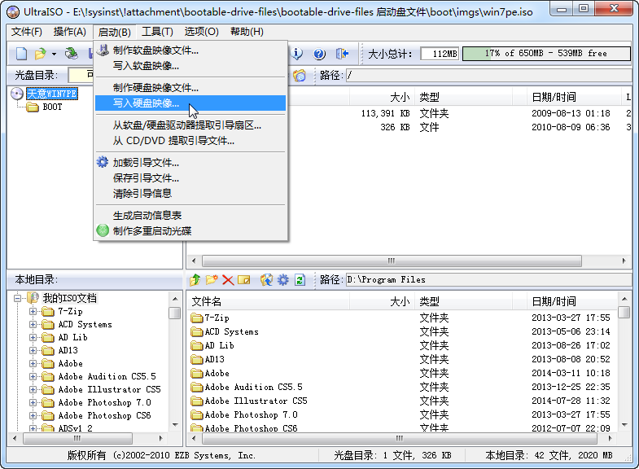
Task: Click the red X delete icon in local toolbar
Action: (228, 280)
